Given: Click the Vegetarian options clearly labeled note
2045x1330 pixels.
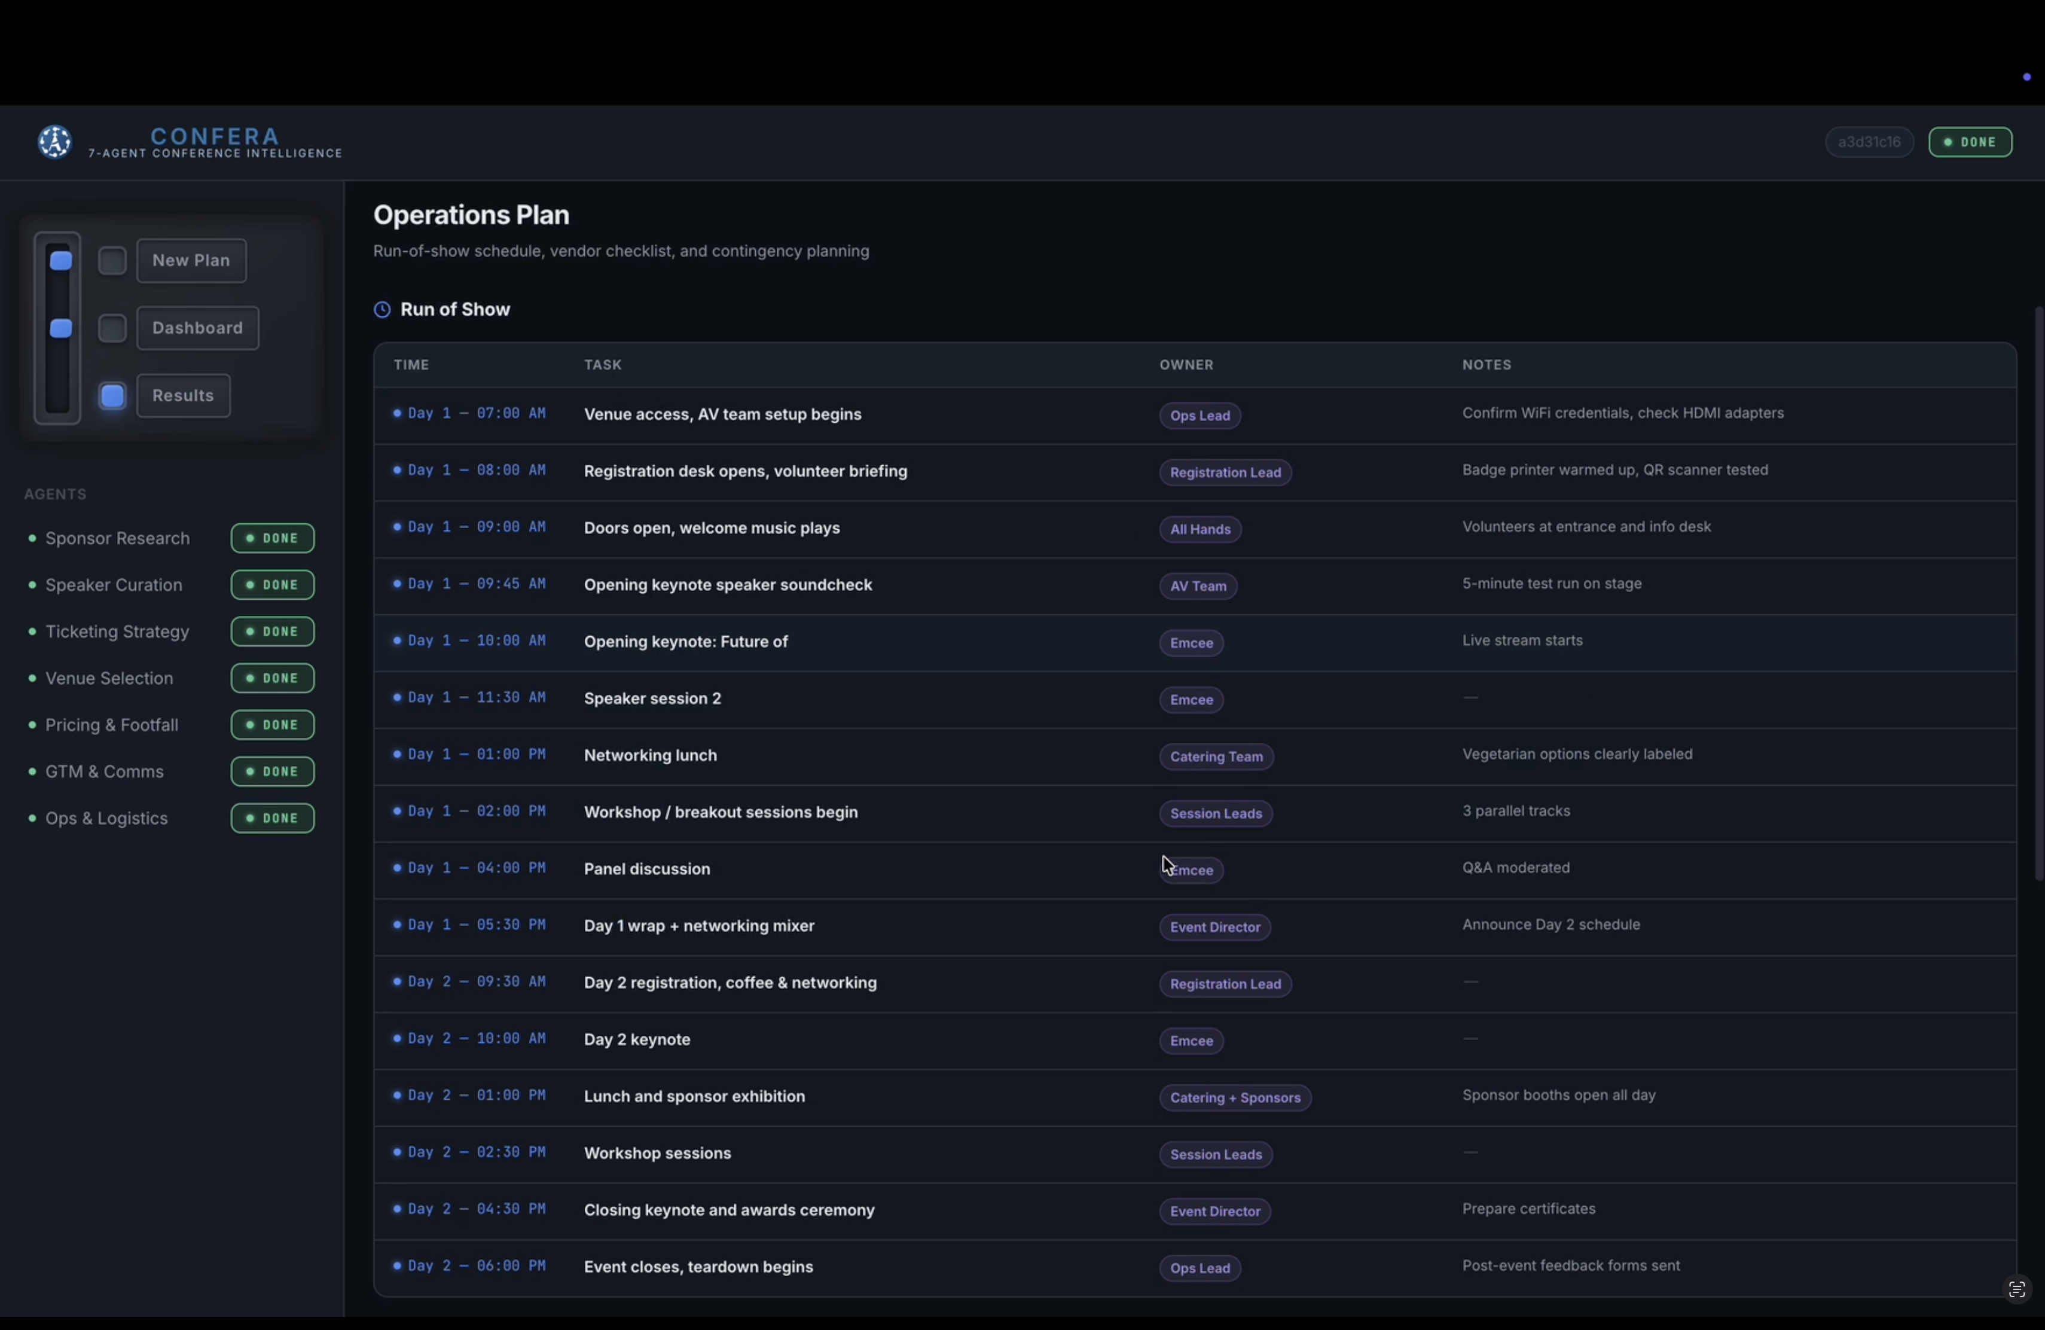Looking at the screenshot, I should coord(1577,754).
